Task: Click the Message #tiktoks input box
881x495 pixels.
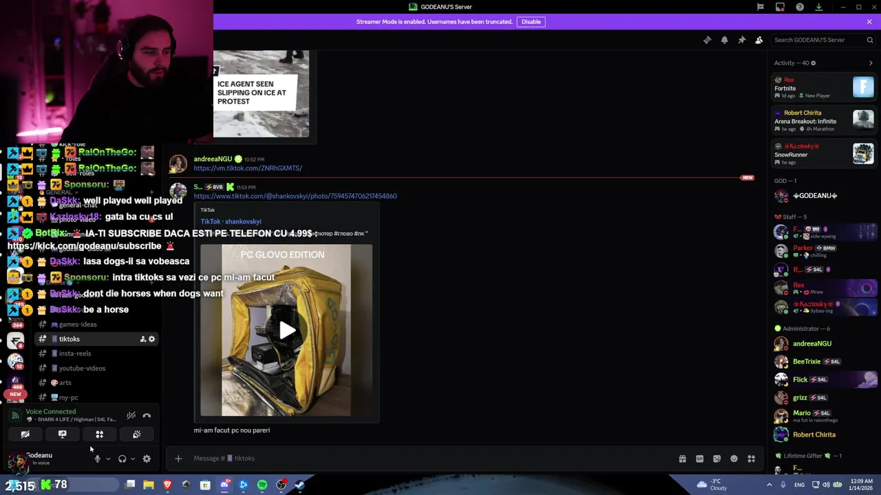Action: [430, 459]
